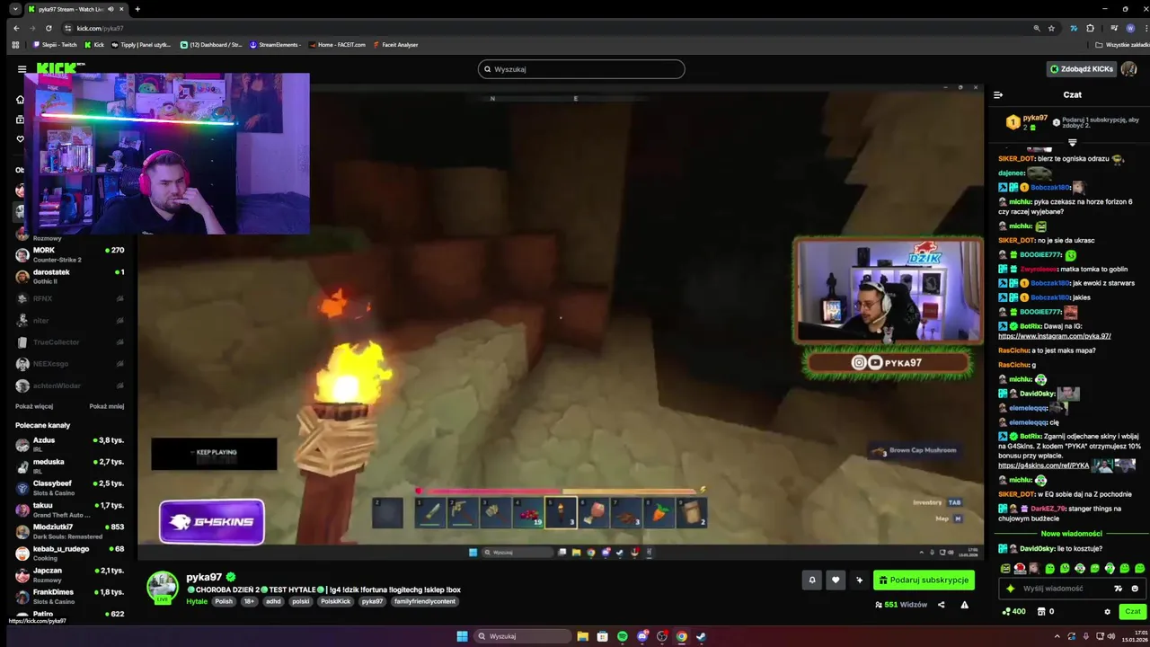This screenshot has width=1150, height=647.
Task: Click the 400 channel points balance
Action: pyautogui.click(x=1013, y=612)
